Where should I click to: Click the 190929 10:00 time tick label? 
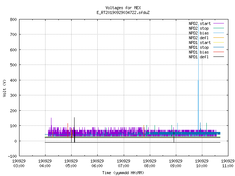click(202, 164)
